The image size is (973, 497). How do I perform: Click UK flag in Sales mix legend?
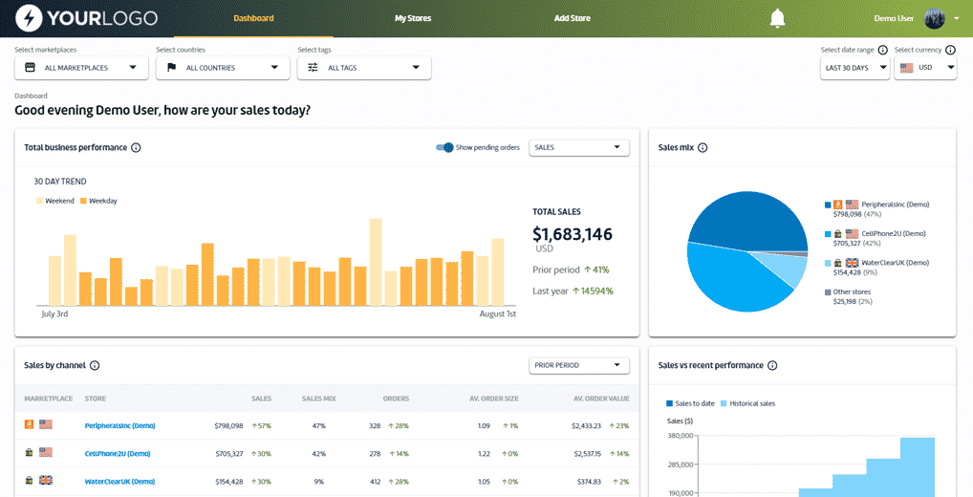click(852, 263)
